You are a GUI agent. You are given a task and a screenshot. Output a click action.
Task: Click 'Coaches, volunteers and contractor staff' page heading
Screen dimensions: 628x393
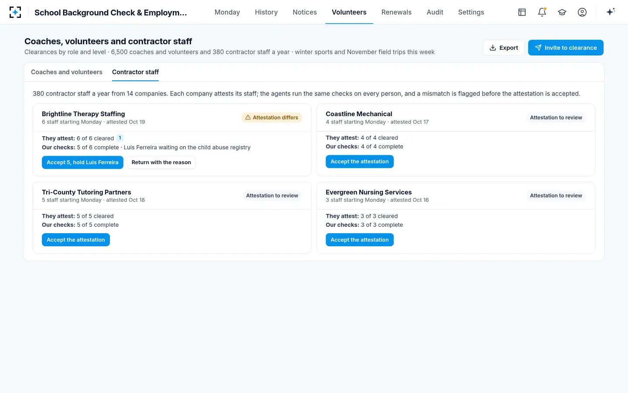(108, 41)
